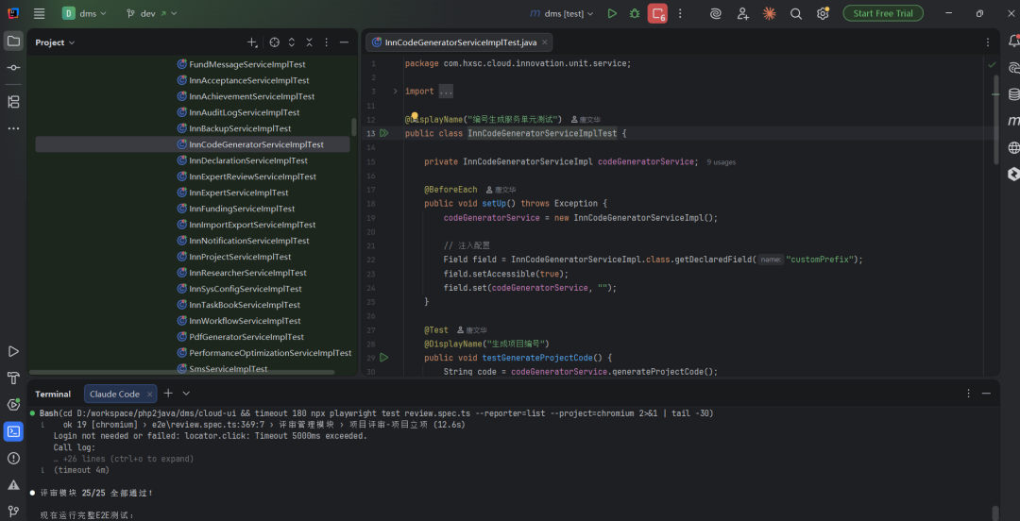Hide the Project panel with minus

coord(345,42)
